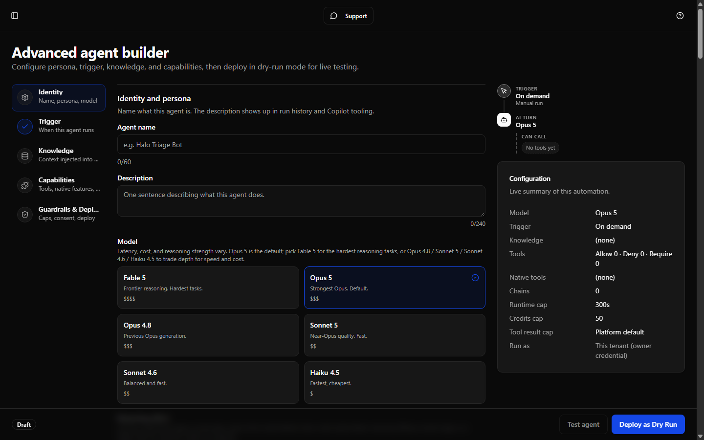Click the 'Configuration' panel heading
Screen dimensions: 704x440
[x=529, y=178]
